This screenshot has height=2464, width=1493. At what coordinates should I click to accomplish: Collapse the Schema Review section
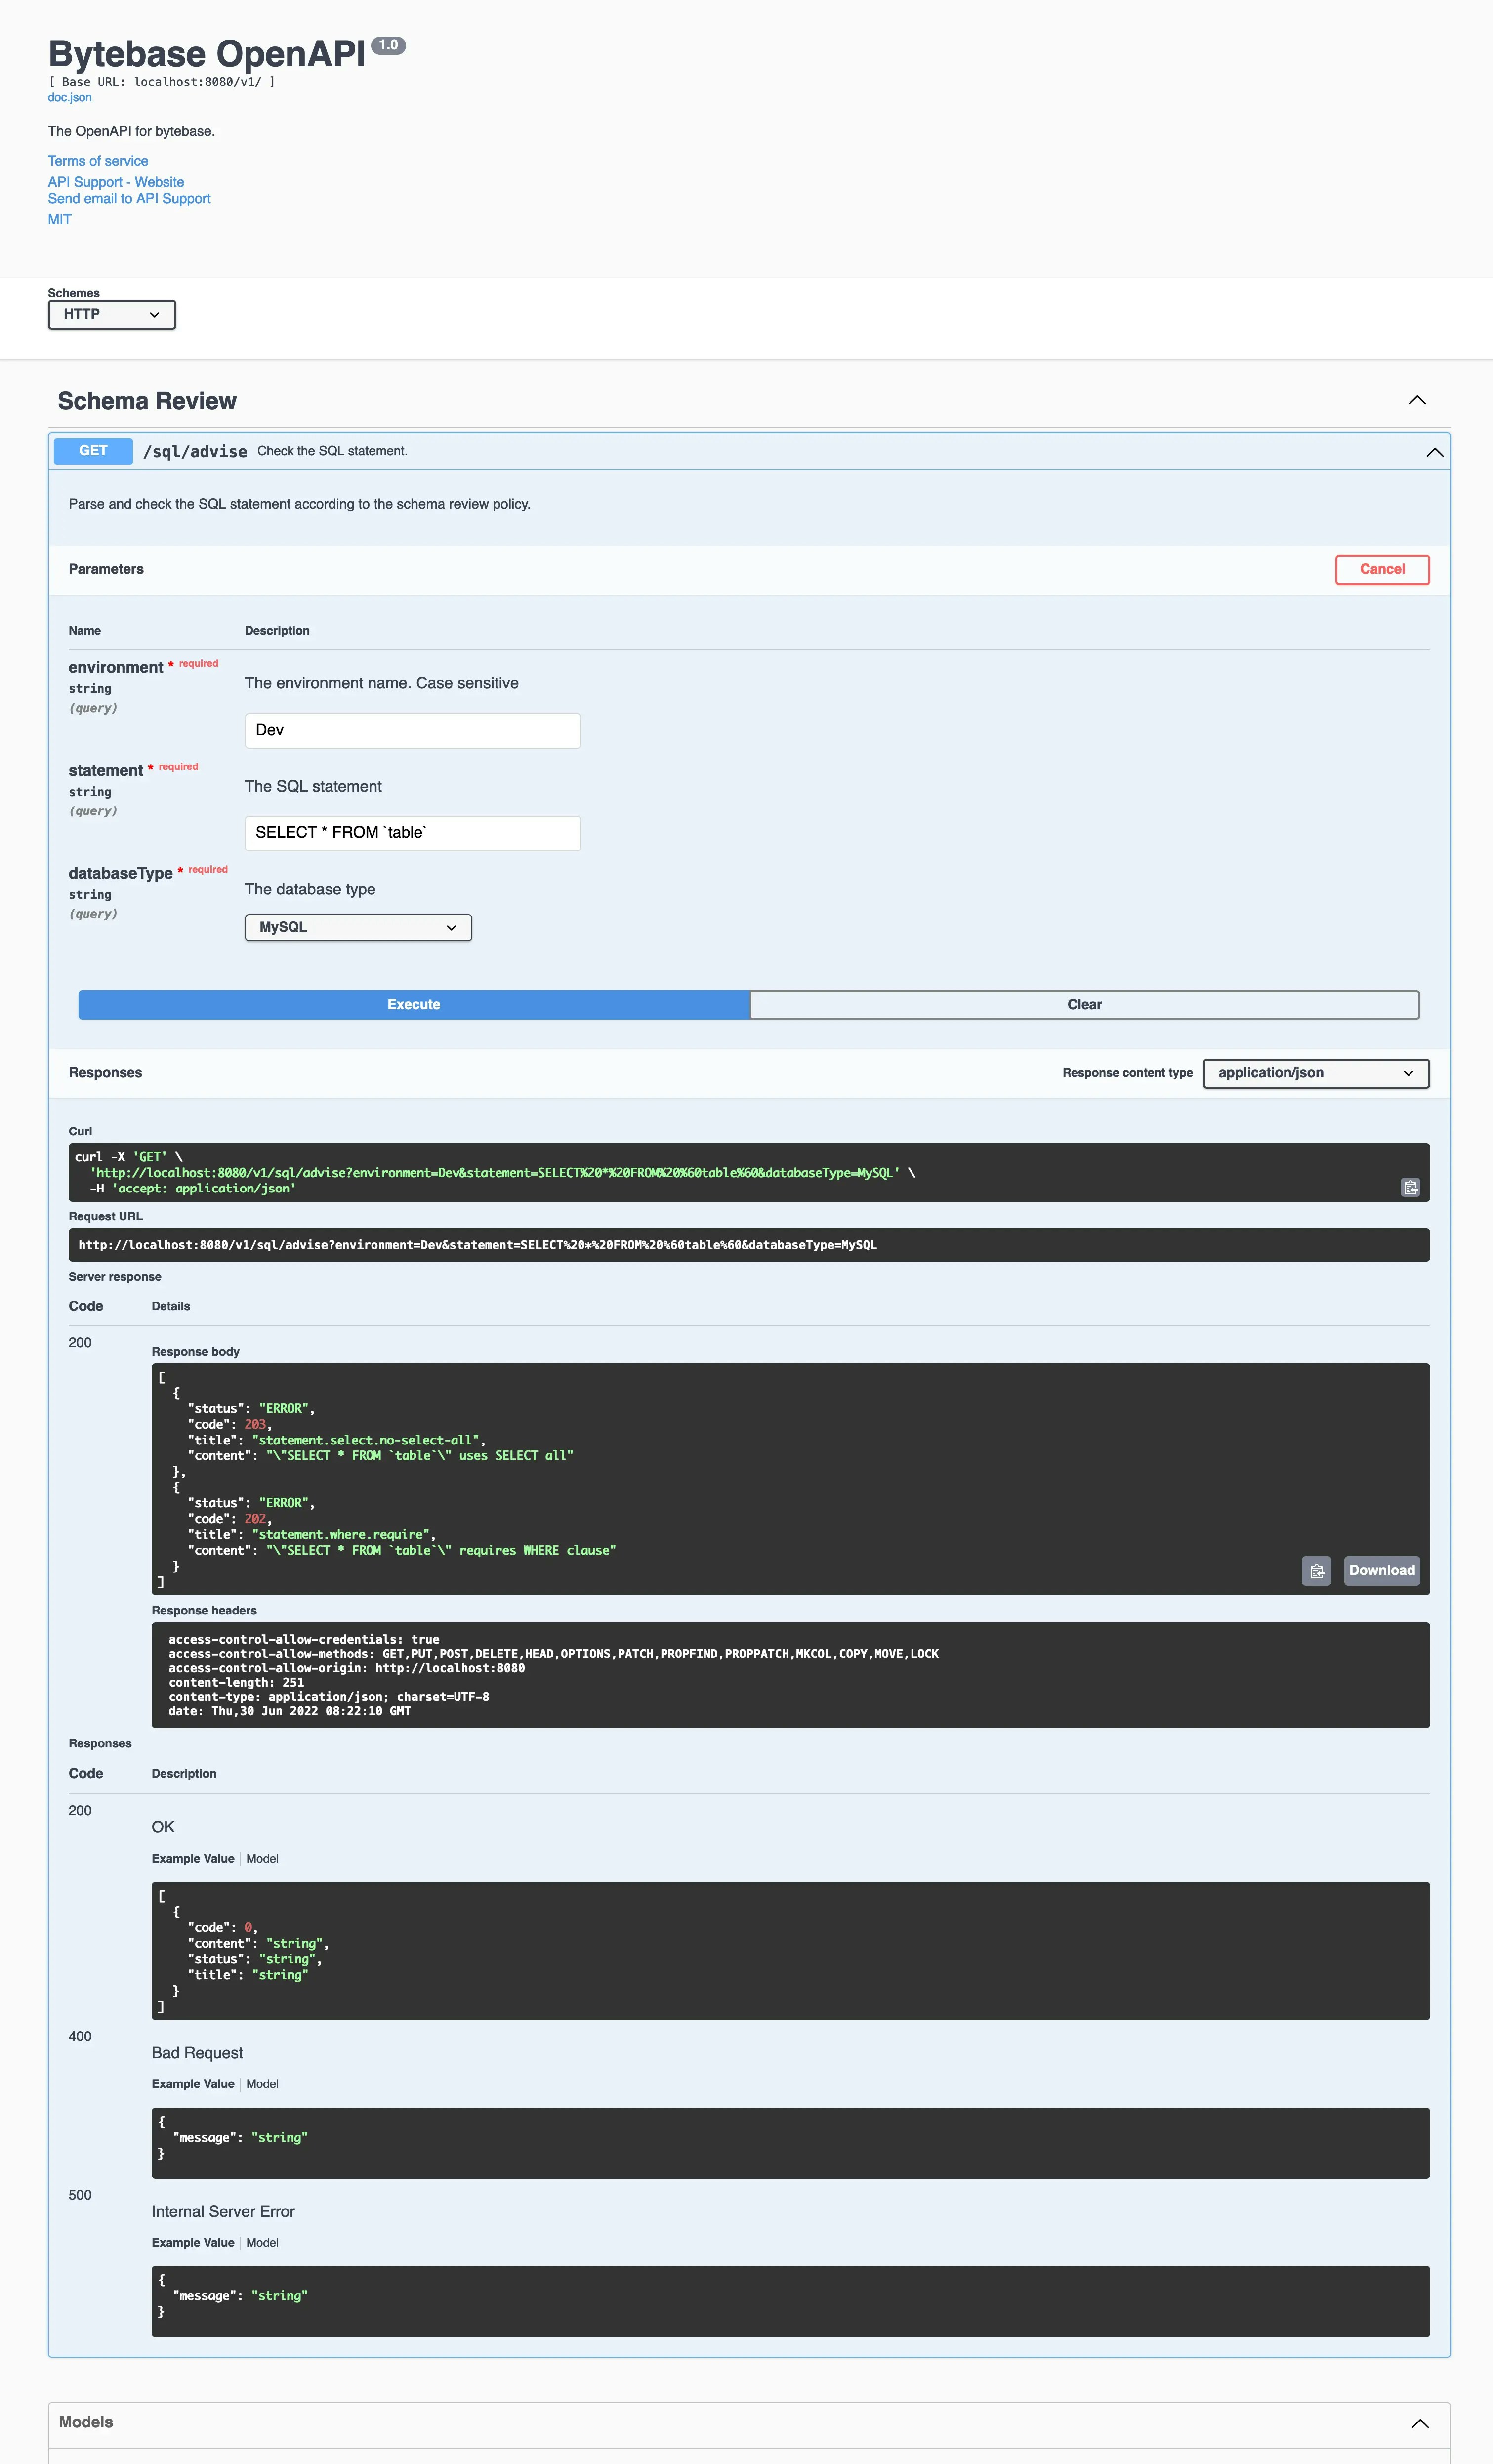coord(1417,400)
